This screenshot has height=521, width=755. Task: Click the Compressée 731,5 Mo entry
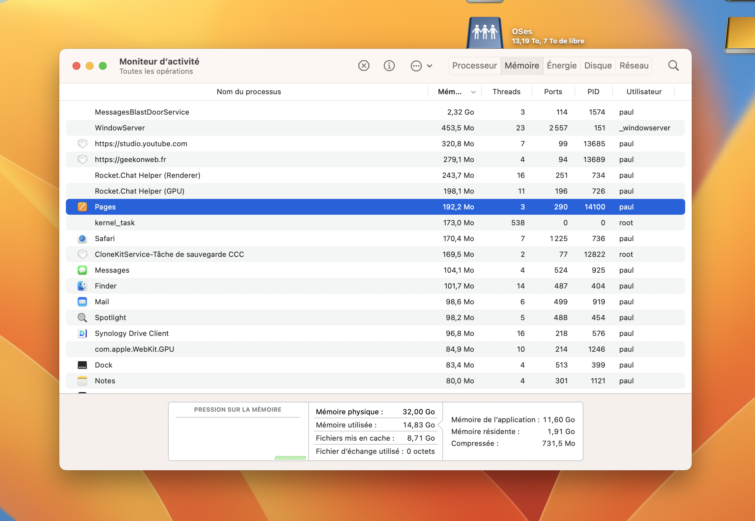coord(513,443)
